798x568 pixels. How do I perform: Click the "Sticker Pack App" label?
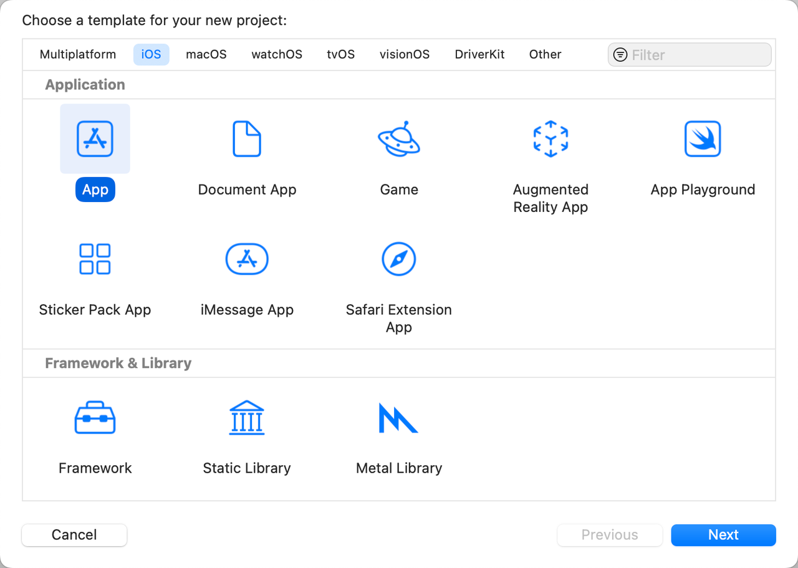pyautogui.click(x=95, y=310)
